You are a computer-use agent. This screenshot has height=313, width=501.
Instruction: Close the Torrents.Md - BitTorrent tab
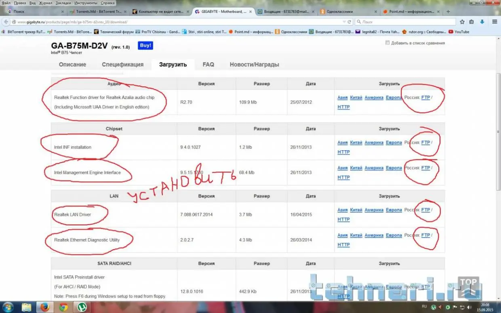pyautogui.click(x=126, y=12)
